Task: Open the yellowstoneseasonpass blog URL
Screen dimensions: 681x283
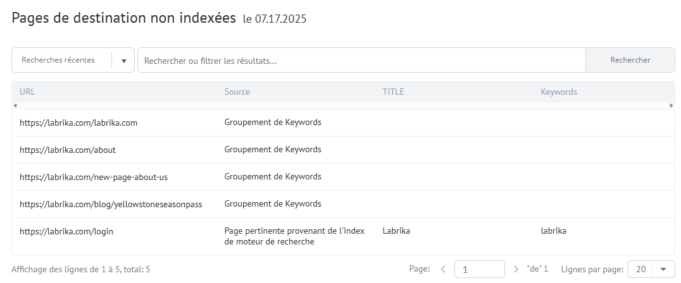Action: coord(111,205)
